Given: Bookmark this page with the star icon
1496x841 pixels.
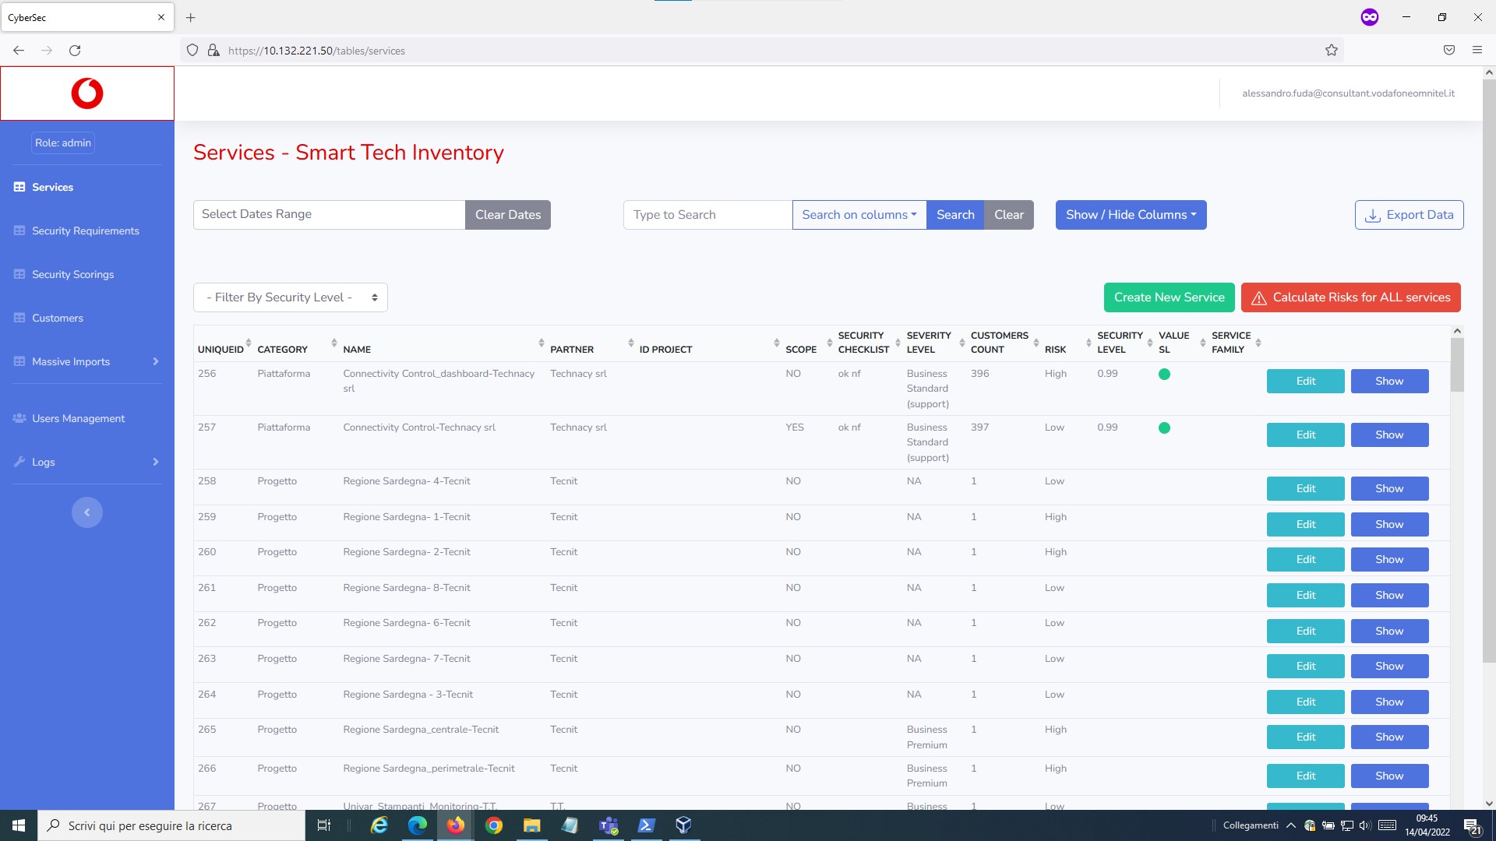Looking at the screenshot, I should pyautogui.click(x=1332, y=51).
